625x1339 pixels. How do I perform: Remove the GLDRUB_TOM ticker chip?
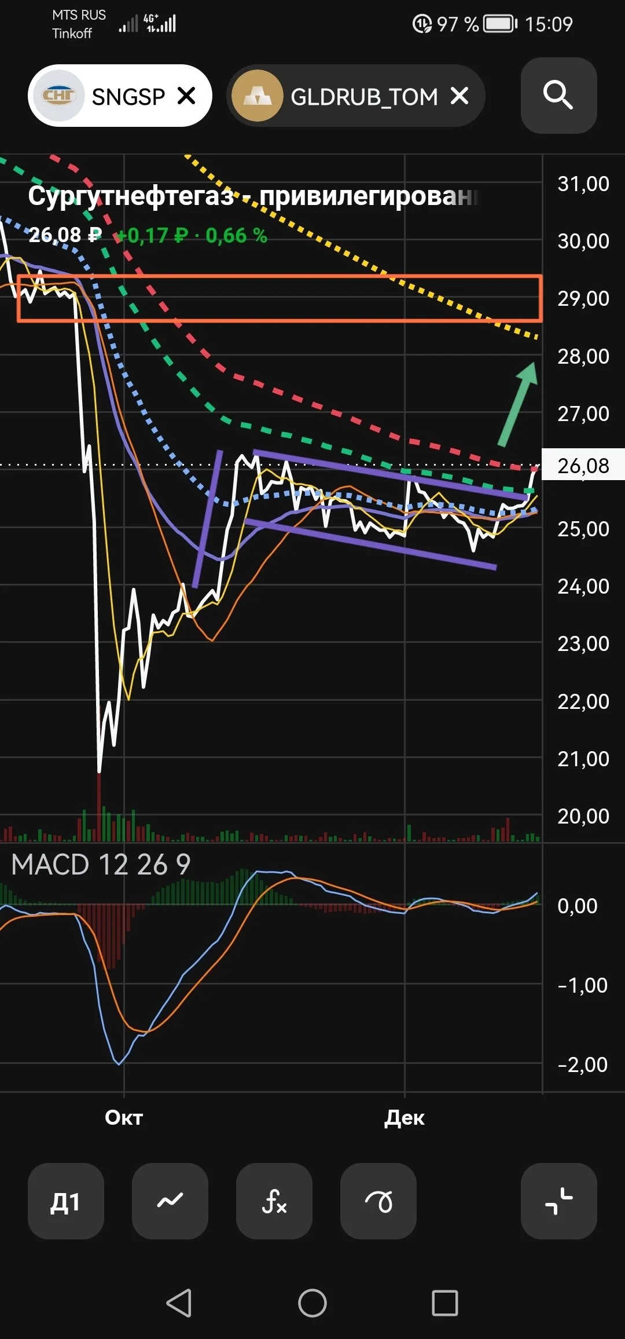(x=459, y=96)
